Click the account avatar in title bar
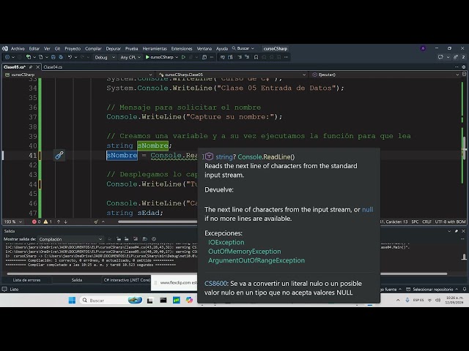The height and width of the screenshot is (351, 469). tap(423, 48)
